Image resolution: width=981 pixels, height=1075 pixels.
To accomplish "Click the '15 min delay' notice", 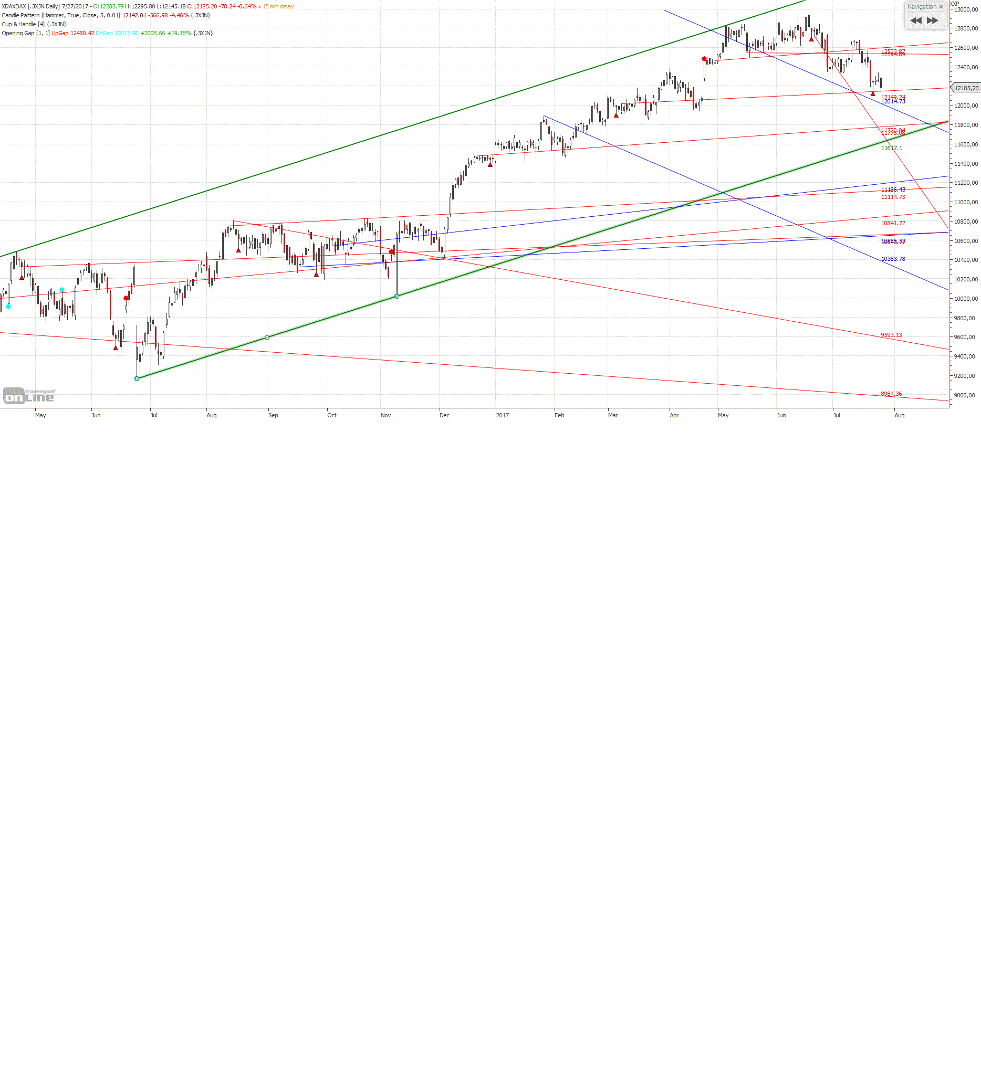I will (278, 6).
